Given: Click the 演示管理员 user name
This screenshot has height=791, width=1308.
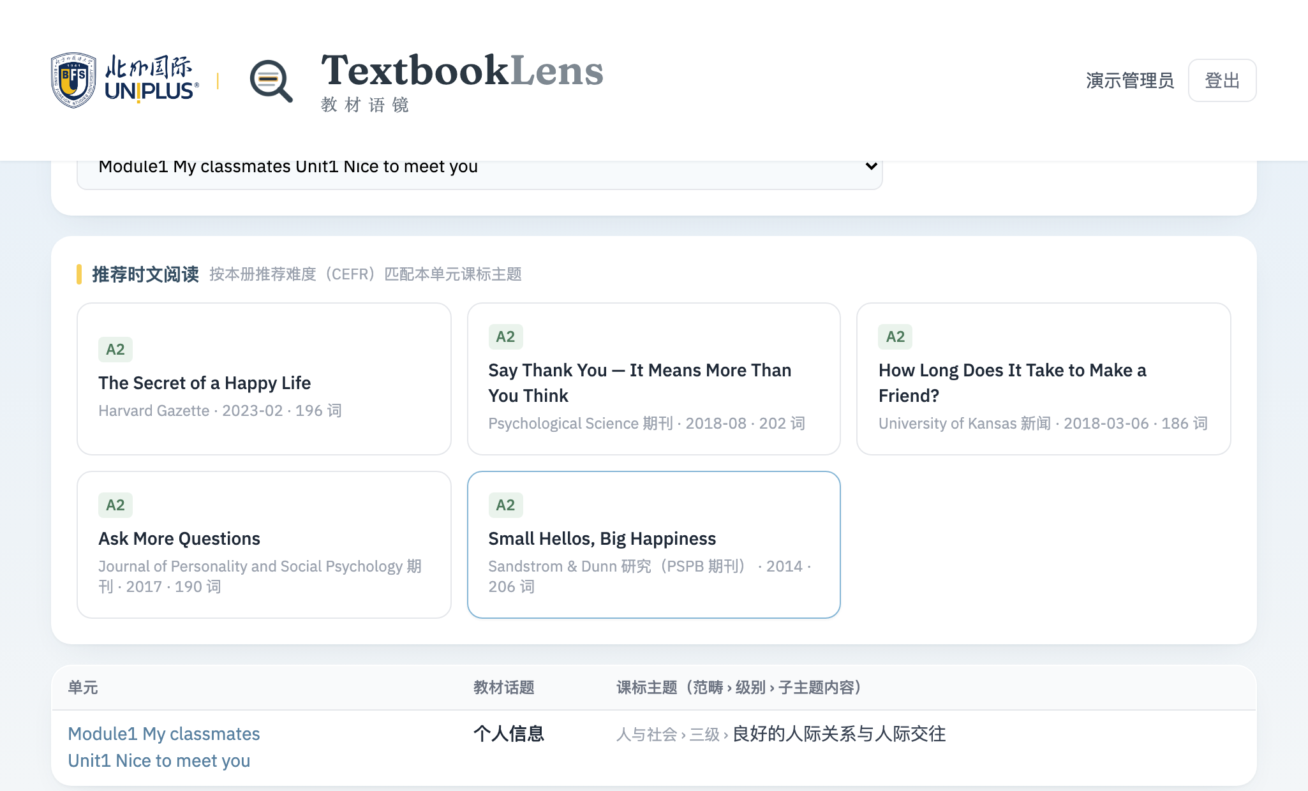Looking at the screenshot, I should [1130, 80].
